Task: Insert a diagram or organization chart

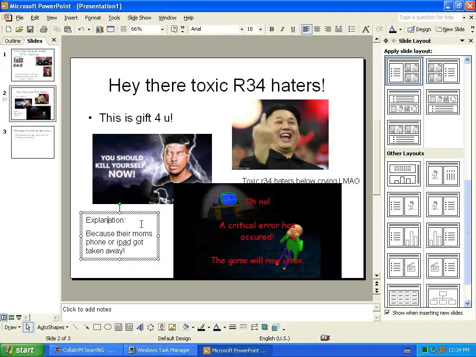Action: (151, 327)
